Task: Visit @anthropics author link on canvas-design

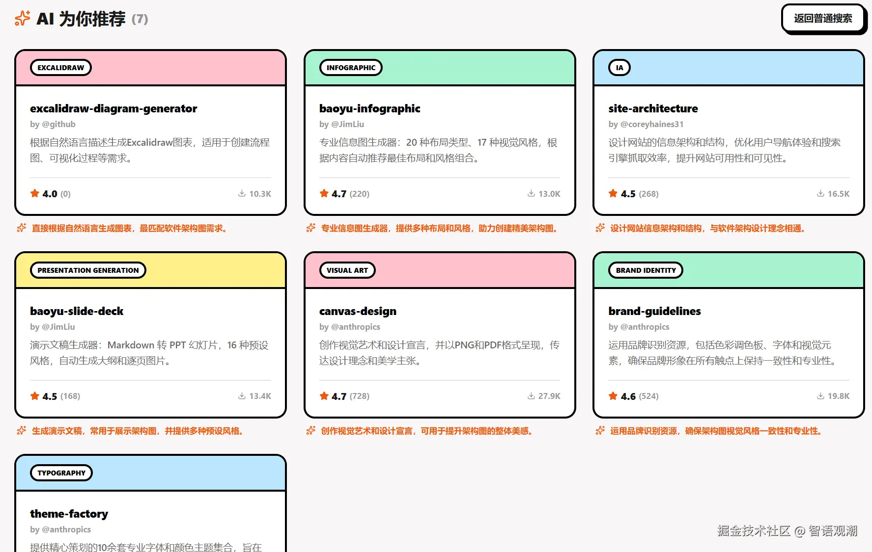Action: coord(356,327)
